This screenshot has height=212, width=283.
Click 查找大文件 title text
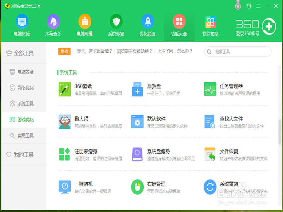pos(231,119)
